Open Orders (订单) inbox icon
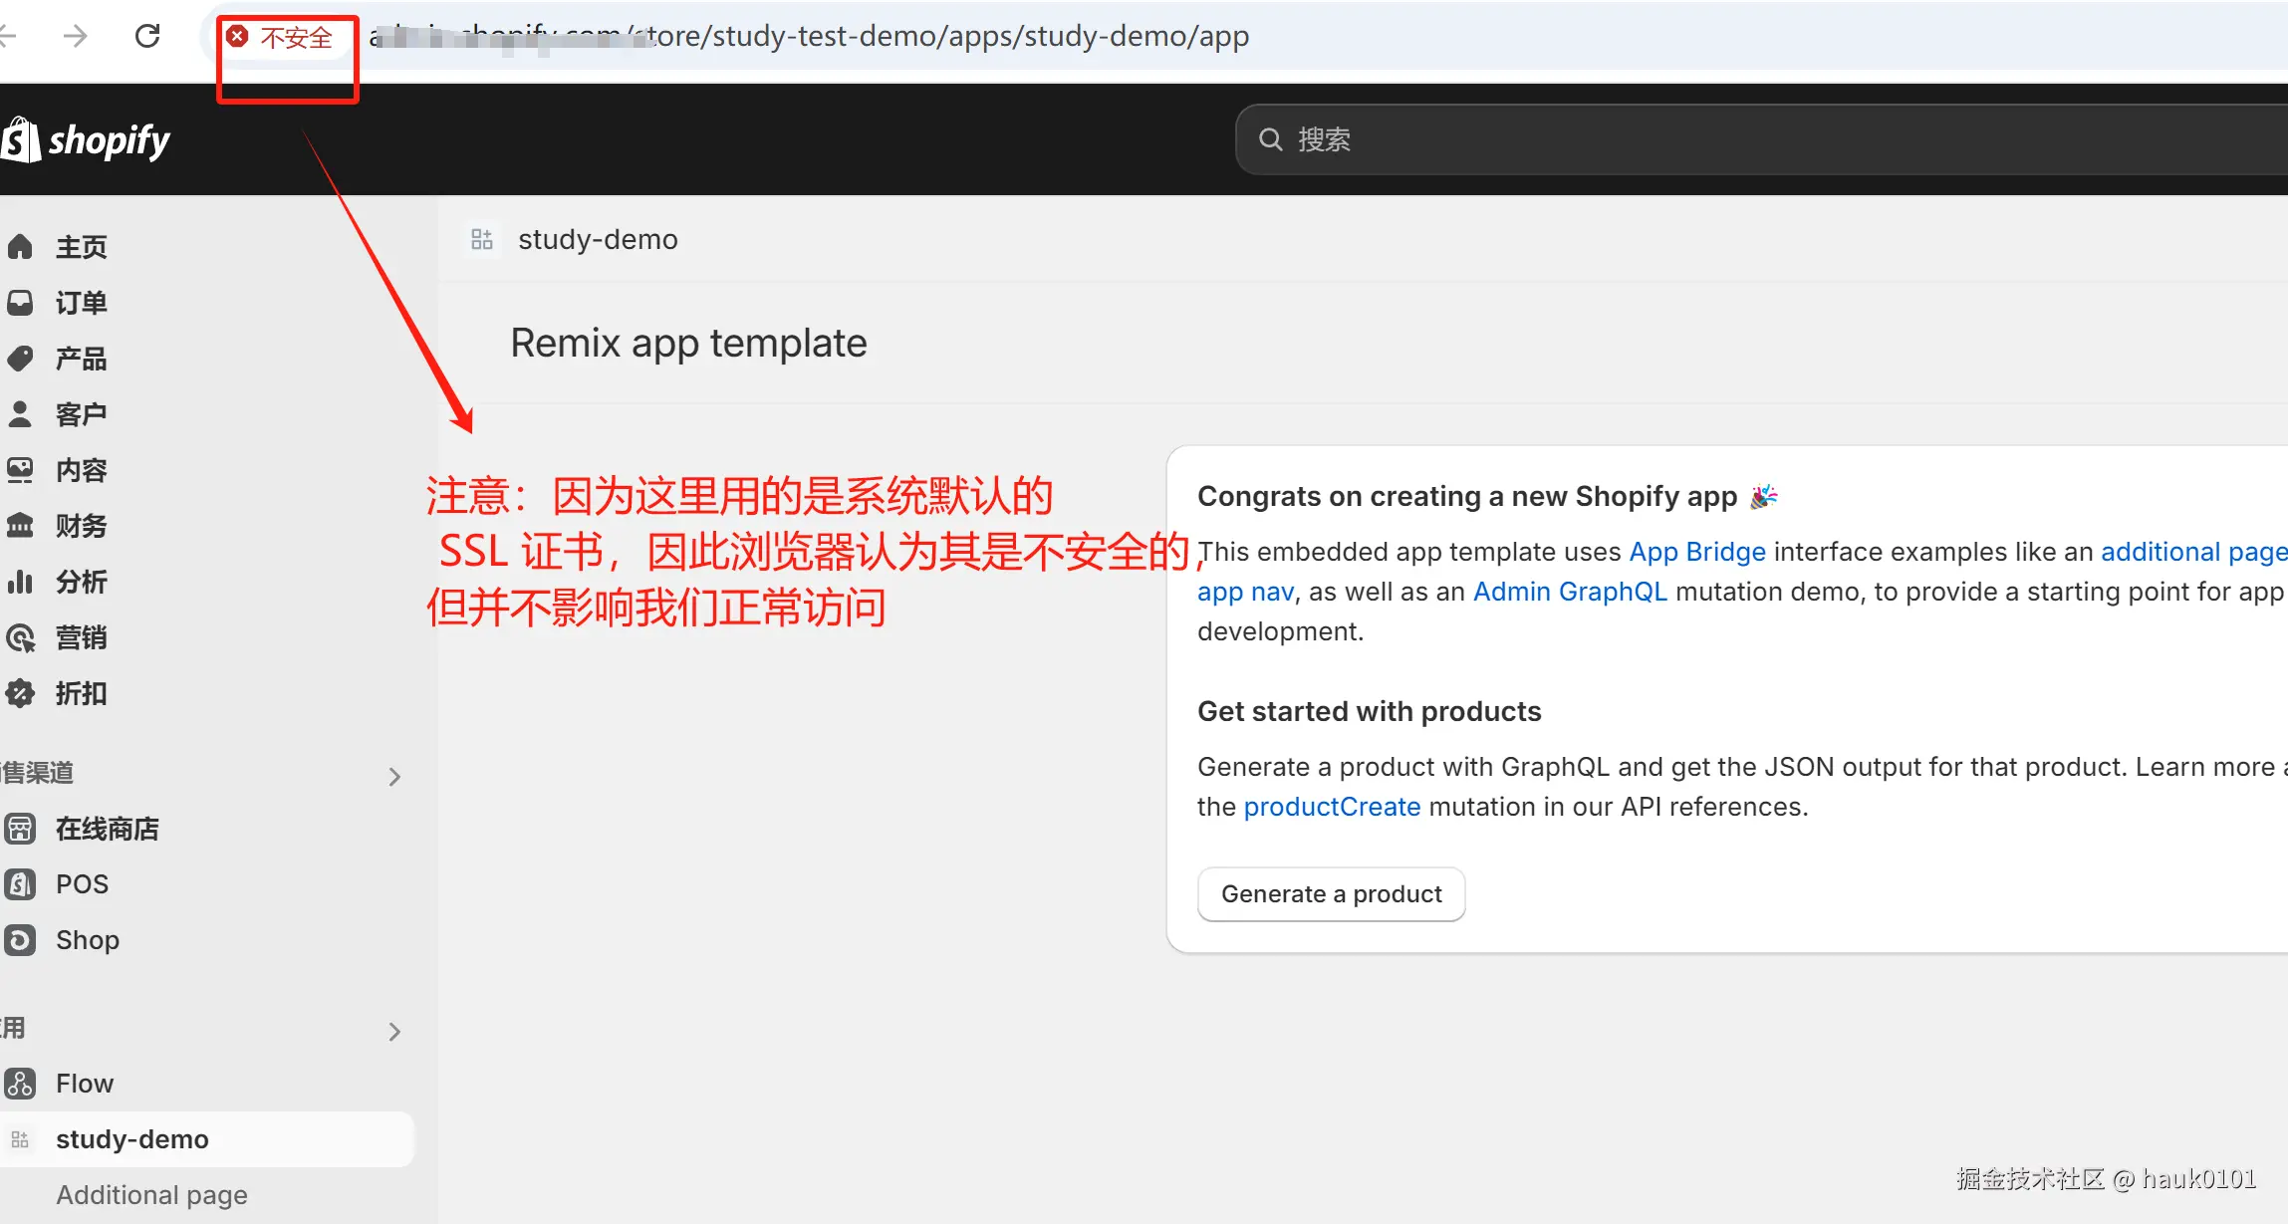The height and width of the screenshot is (1224, 2288). click(x=20, y=303)
